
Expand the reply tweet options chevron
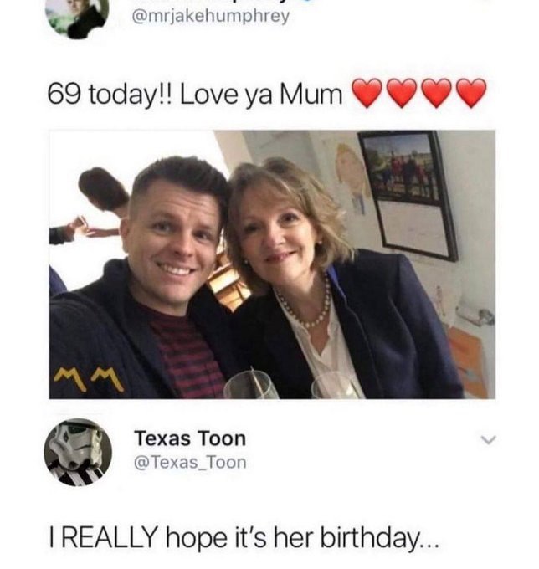coord(488,440)
